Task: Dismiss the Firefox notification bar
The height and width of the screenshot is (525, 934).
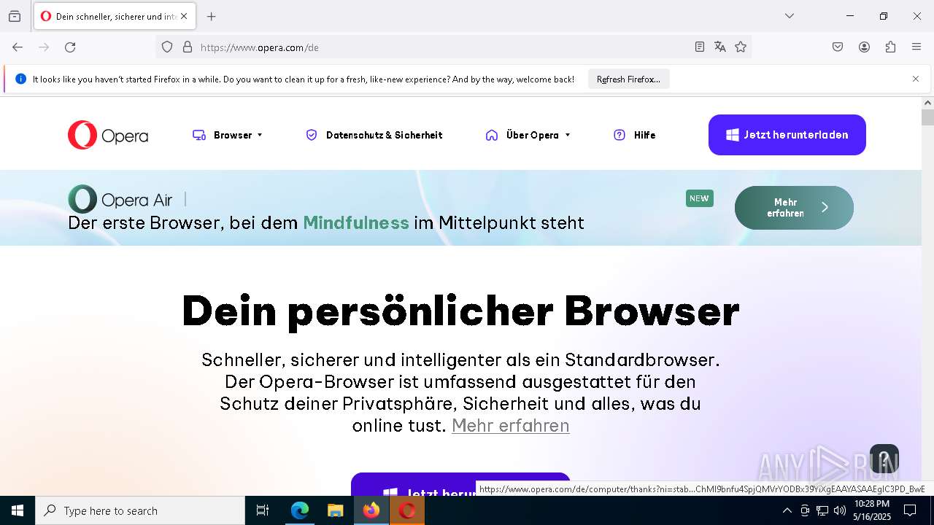Action: click(x=916, y=79)
